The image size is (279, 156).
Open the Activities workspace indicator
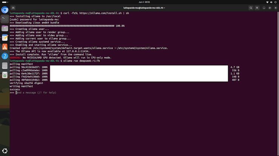click(x=5, y=2)
